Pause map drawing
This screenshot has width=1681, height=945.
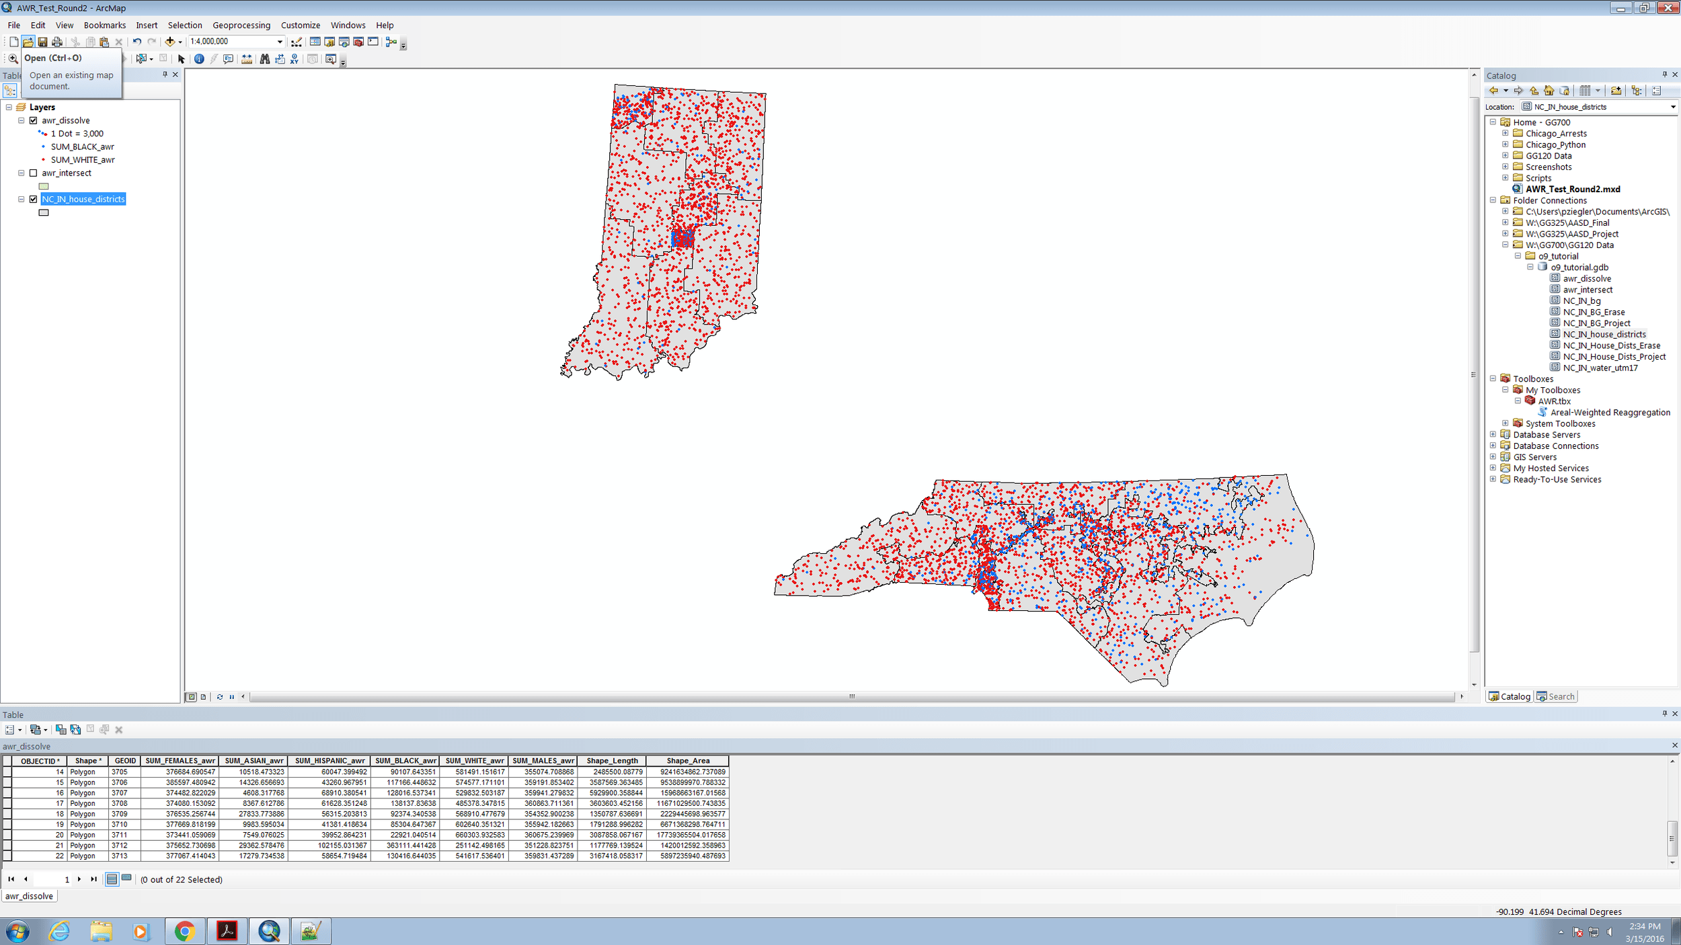(x=232, y=697)
